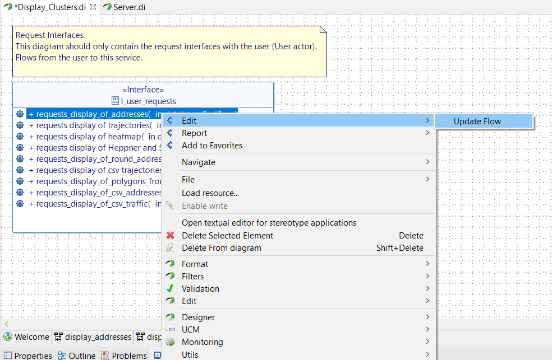Open the Format submenu
The height and width of the screenshot is (360, 552).
299,264
